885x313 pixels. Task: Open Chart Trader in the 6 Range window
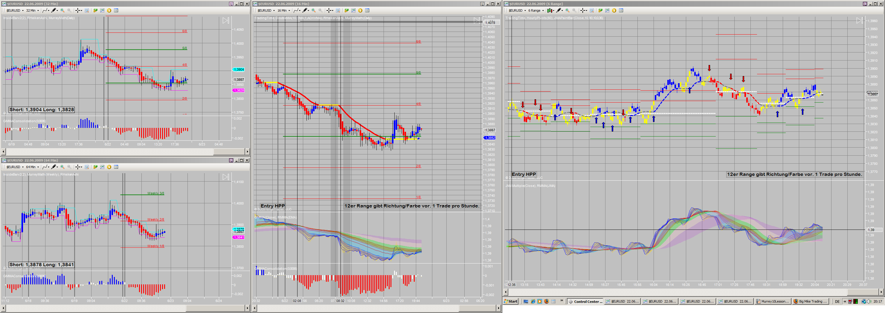pyautogui.click(x=600, y=11)
